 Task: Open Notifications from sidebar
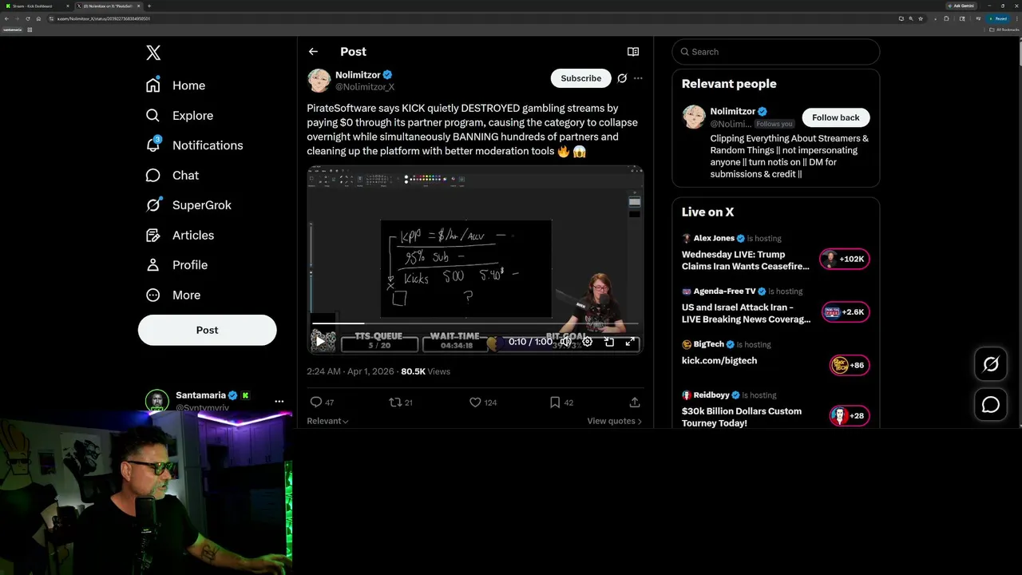coord(194,145)
